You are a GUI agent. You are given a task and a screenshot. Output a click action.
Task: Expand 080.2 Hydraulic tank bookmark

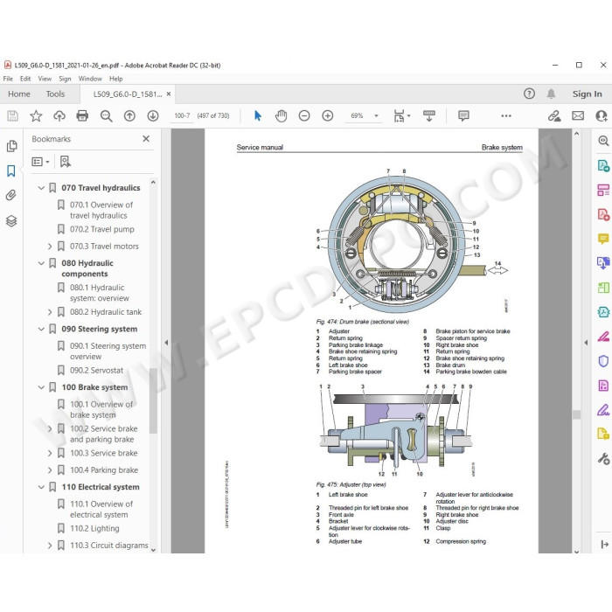(x=50, y=312)
